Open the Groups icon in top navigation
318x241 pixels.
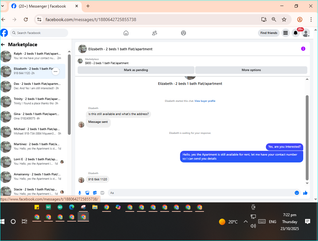[183, 33]
